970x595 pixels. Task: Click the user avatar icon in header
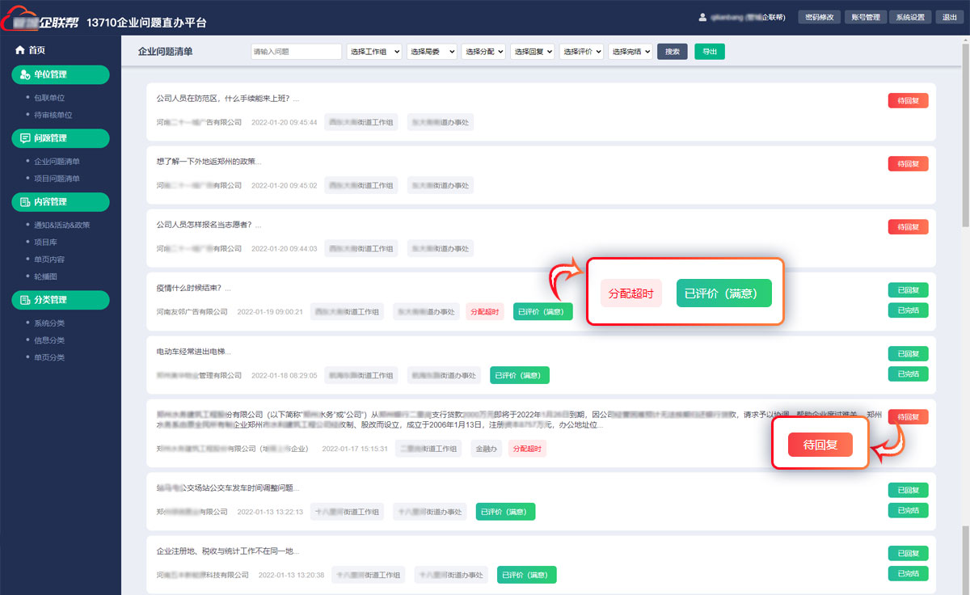click(x=702, y=17)
